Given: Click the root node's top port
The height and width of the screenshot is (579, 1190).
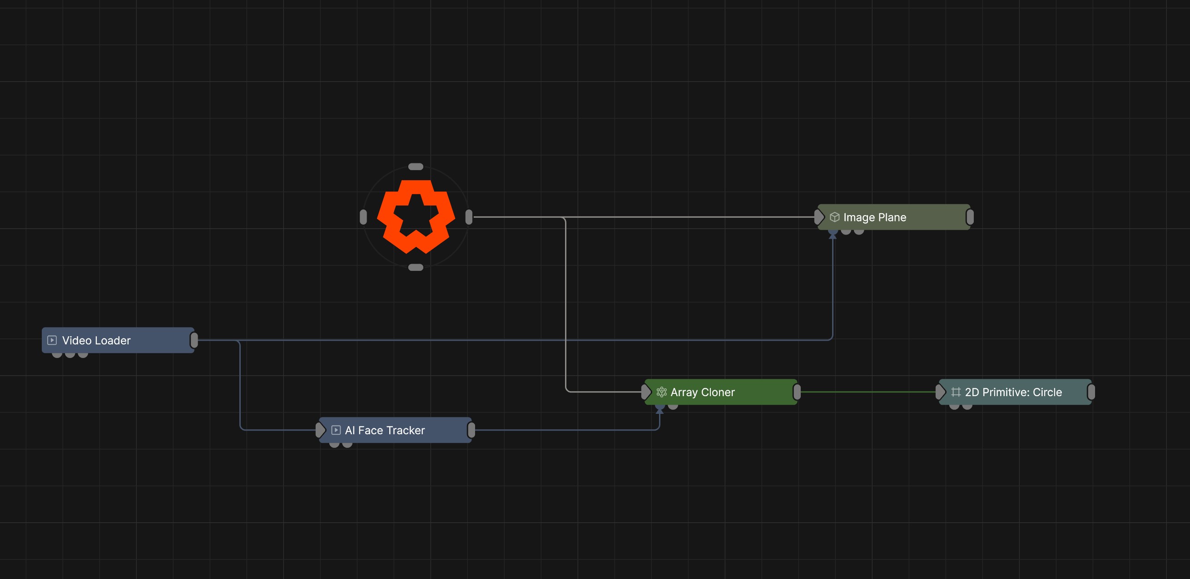Looking at the screenshot, I should [x=416, y=167].
